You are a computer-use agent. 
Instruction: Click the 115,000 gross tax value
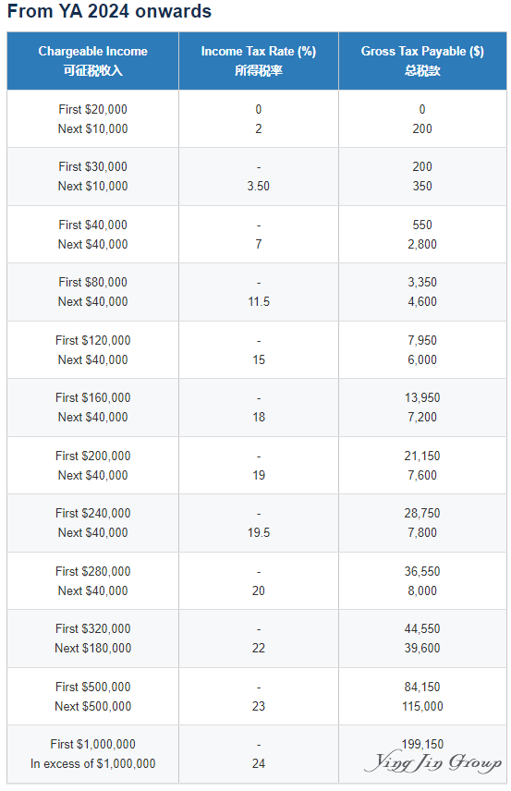[422, 706]
